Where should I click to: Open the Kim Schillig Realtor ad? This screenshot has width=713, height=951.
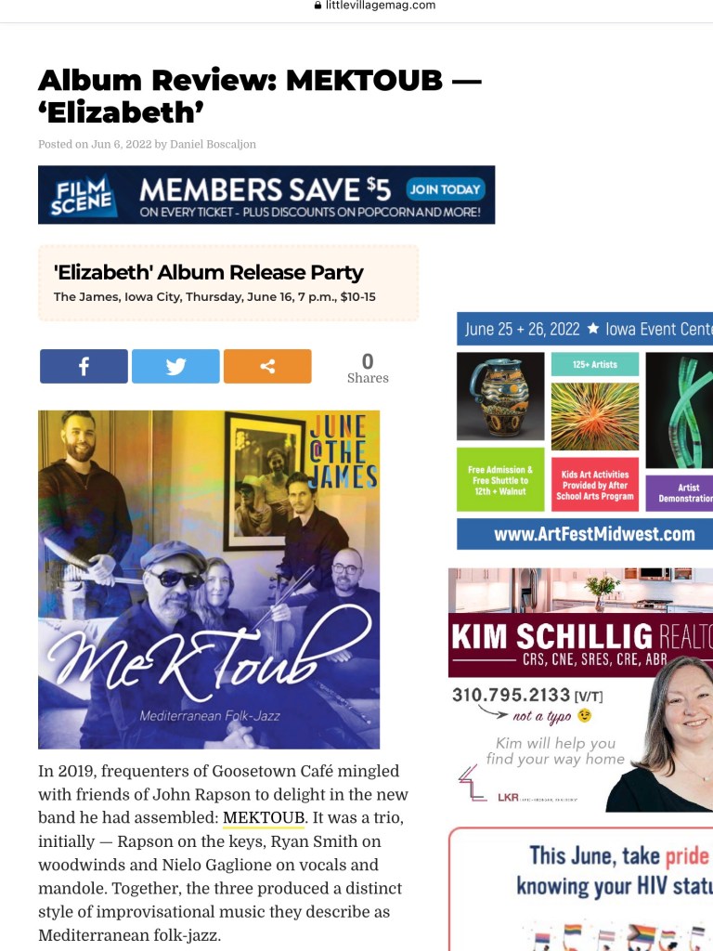coord(581,690)
